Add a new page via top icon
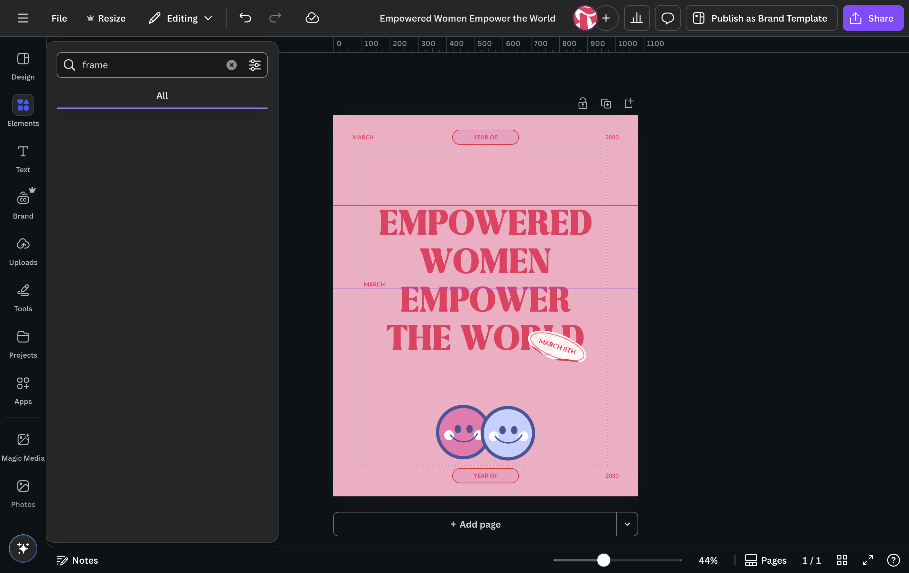The width and height of the screenshot is (909, 573). pos(629,103)
